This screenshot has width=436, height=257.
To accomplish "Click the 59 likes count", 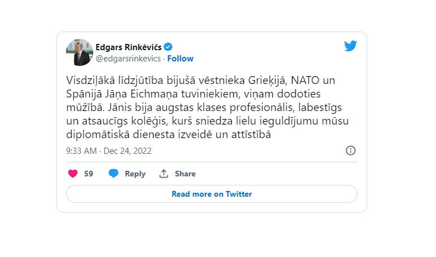I will (89, 174).
